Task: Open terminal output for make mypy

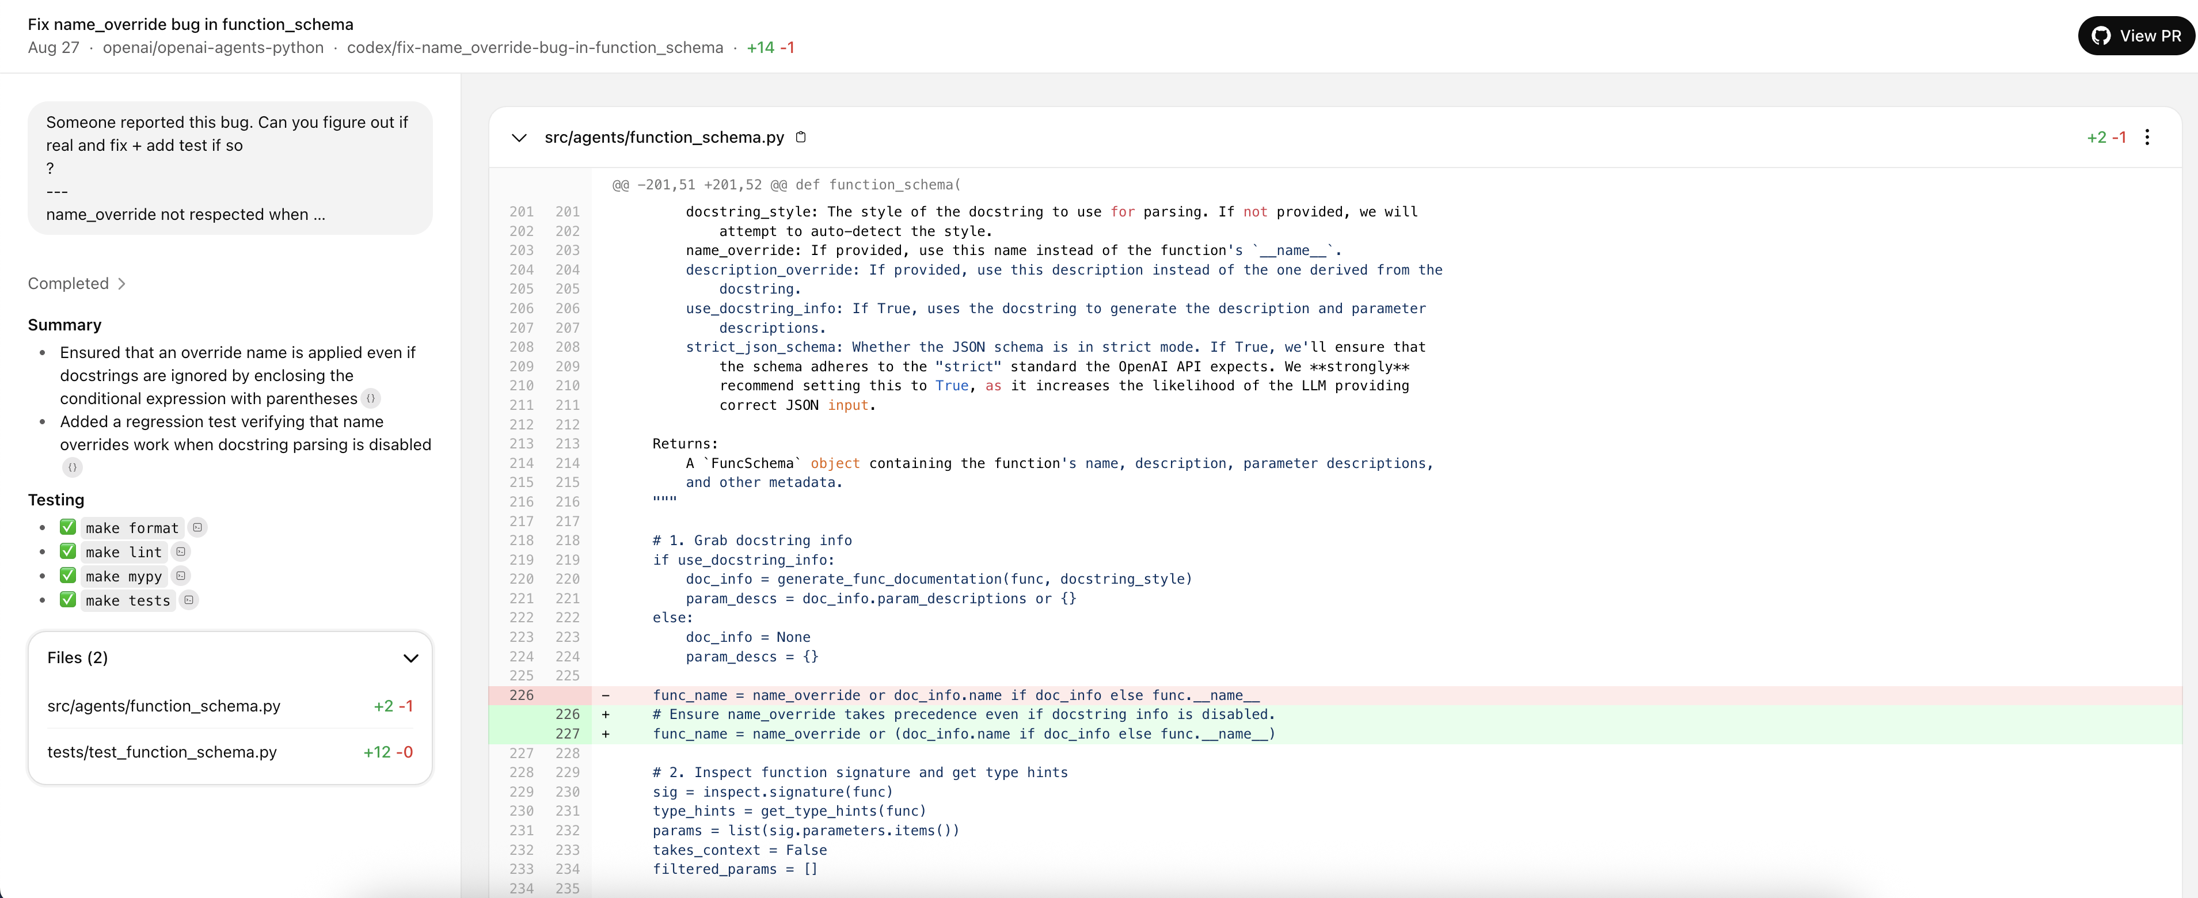Action: tap(181, 576)
